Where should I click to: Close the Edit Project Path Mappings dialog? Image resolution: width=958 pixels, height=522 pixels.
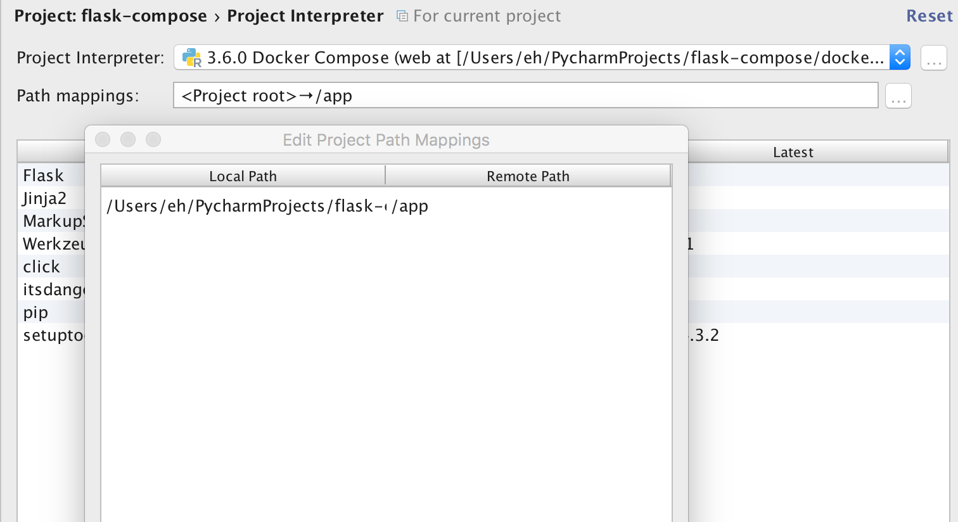(103, 139)
